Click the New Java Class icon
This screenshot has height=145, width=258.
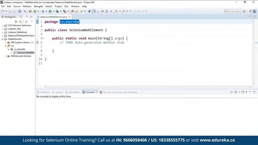click(x=35, y=11)
